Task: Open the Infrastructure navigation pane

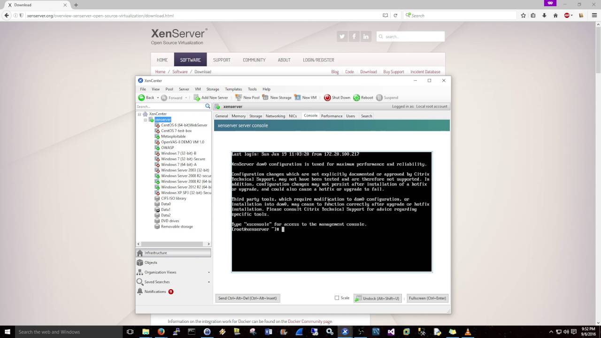Action: pos(174,253)
